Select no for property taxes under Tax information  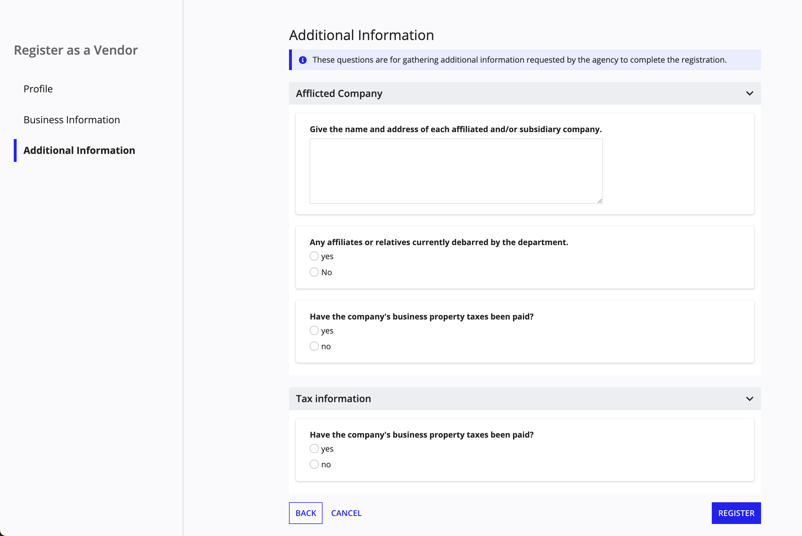click(314, 464)
